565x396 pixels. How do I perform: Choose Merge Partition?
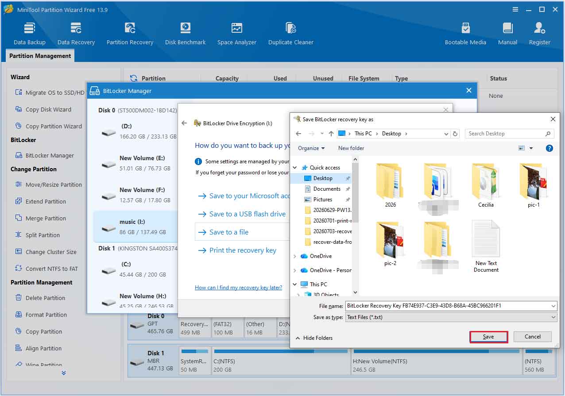pos(41,218)
